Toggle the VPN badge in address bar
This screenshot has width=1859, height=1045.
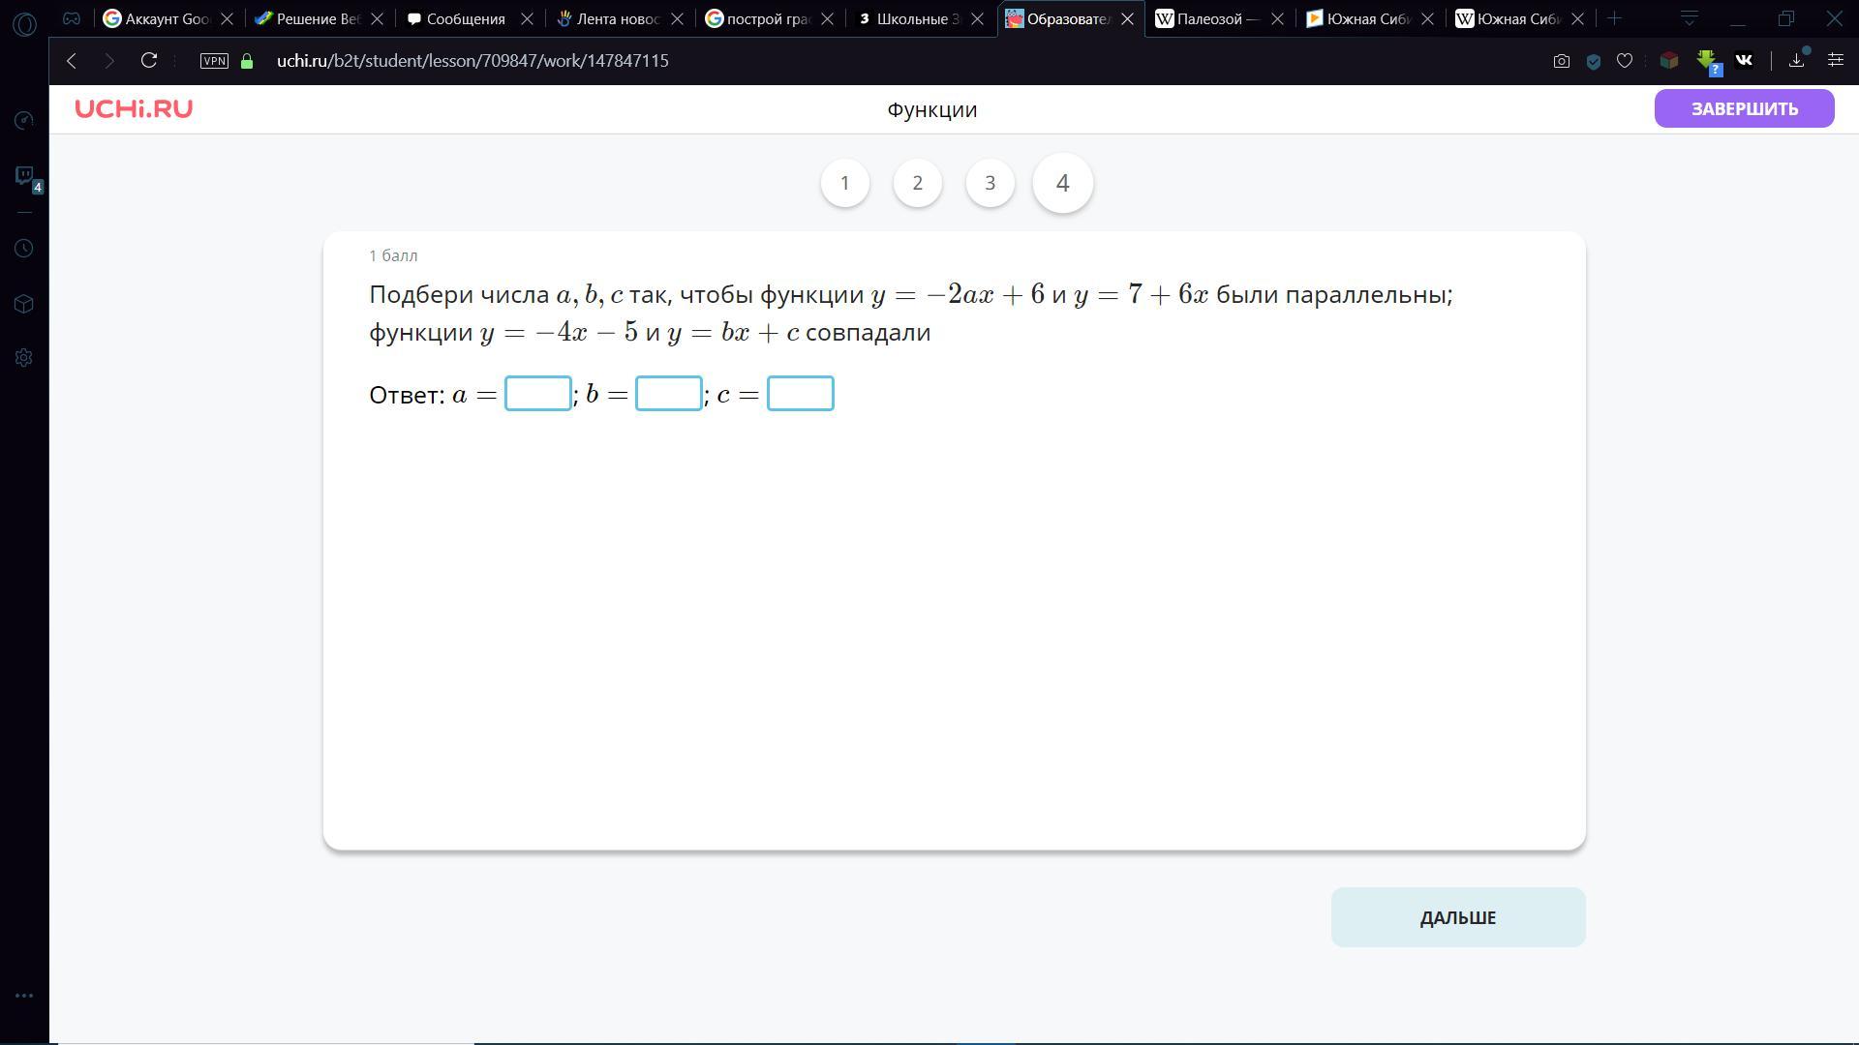(x=214, y=61)
